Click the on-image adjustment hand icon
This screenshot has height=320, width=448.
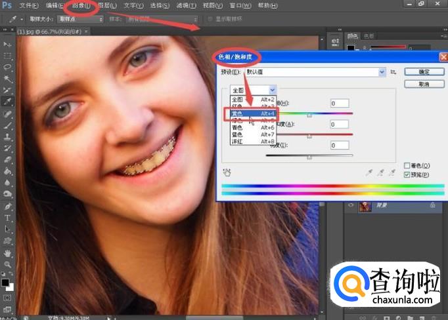(228, 172)
